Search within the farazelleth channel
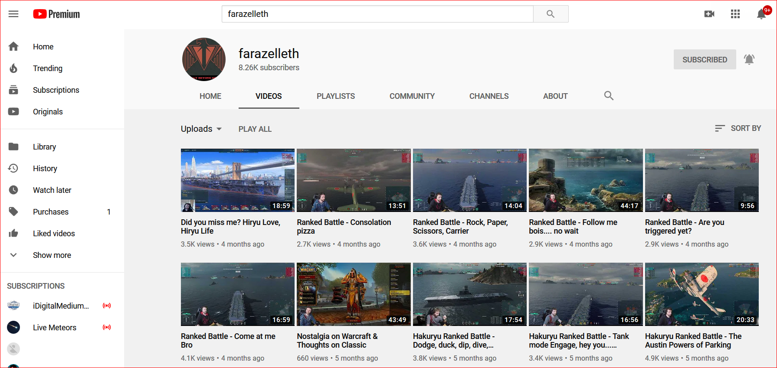 point(609,96)
